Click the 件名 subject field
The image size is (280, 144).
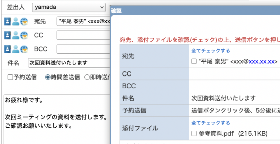point(69,63)
